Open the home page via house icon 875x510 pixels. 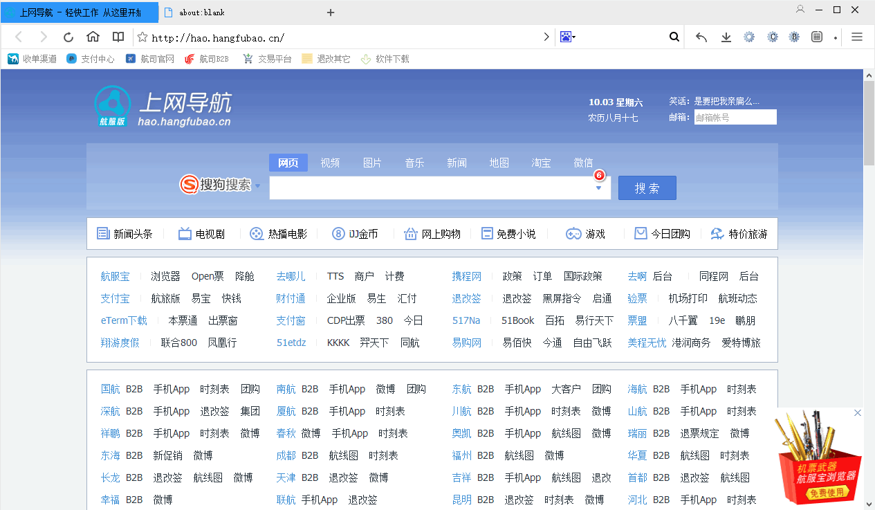93,37
